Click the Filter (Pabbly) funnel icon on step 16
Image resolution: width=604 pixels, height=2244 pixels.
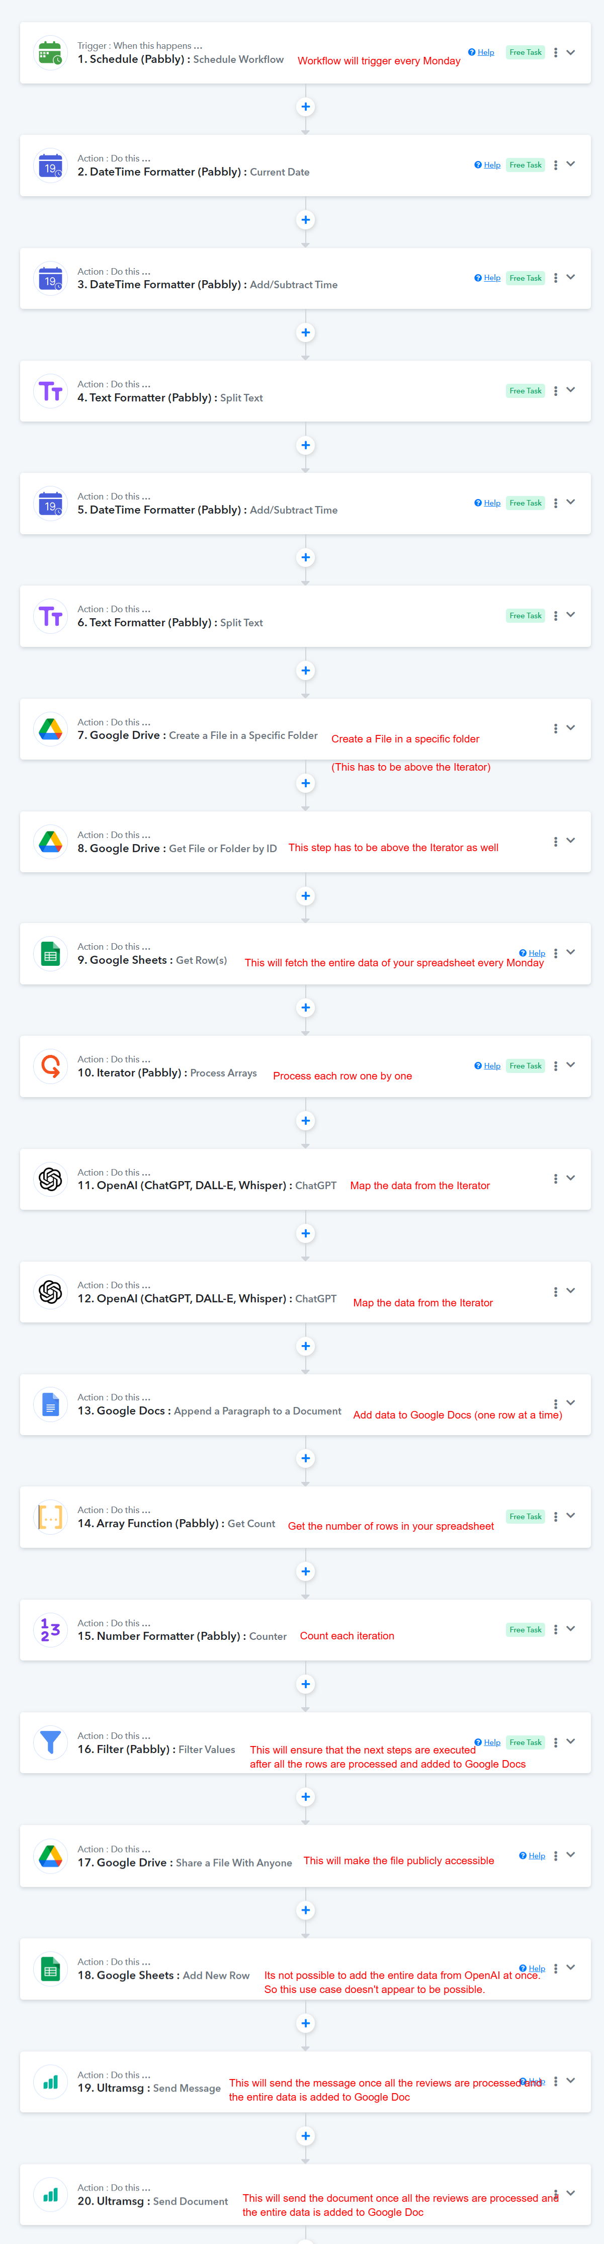(x=50, y=1742)
